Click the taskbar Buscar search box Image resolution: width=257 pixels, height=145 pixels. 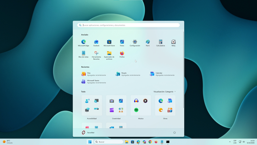tap(108, 142)
